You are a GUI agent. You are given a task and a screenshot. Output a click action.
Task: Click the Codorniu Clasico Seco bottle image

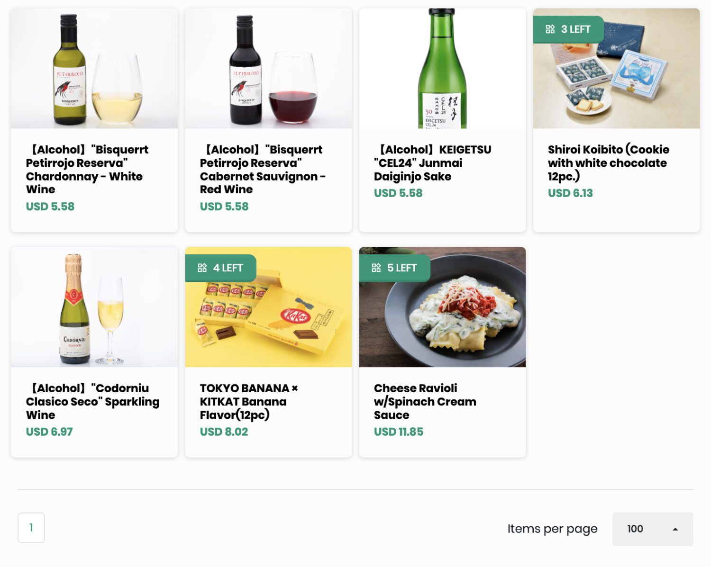click(x=94, y=307)
